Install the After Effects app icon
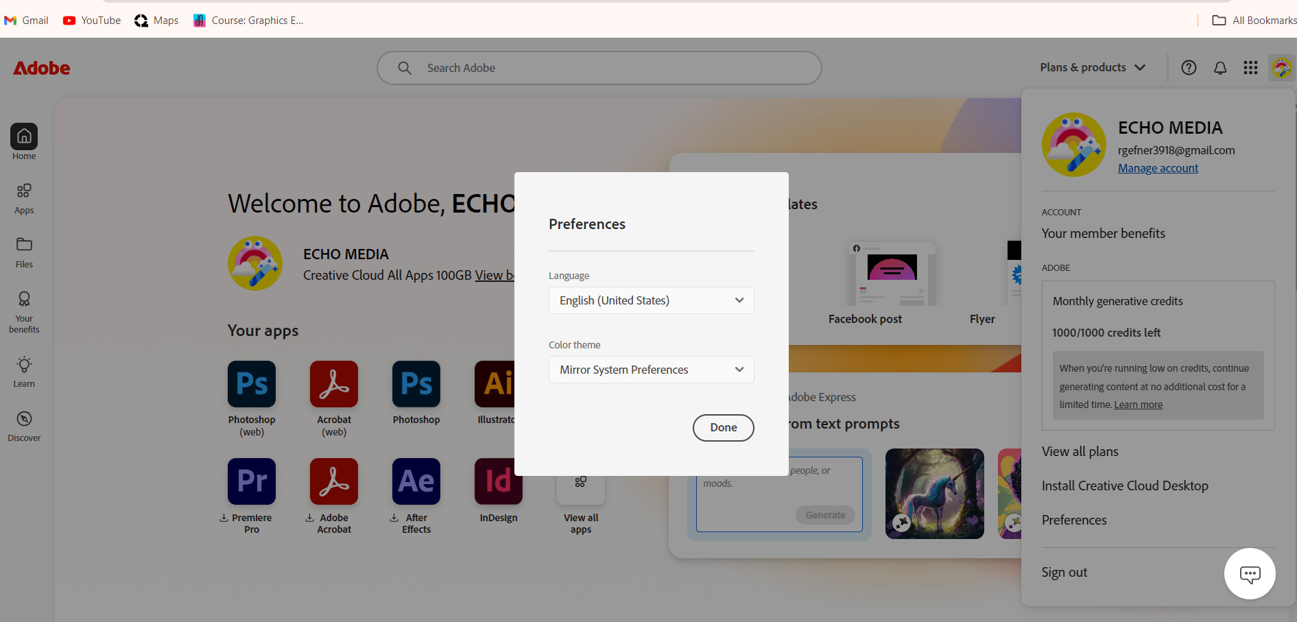The width and height of the screenshot is (1297, 622). (x=416, y=481)
